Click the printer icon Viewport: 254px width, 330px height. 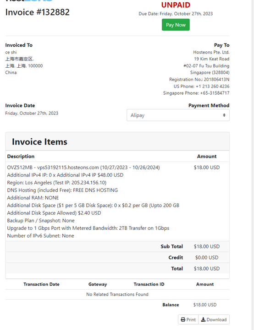[183, 319]
